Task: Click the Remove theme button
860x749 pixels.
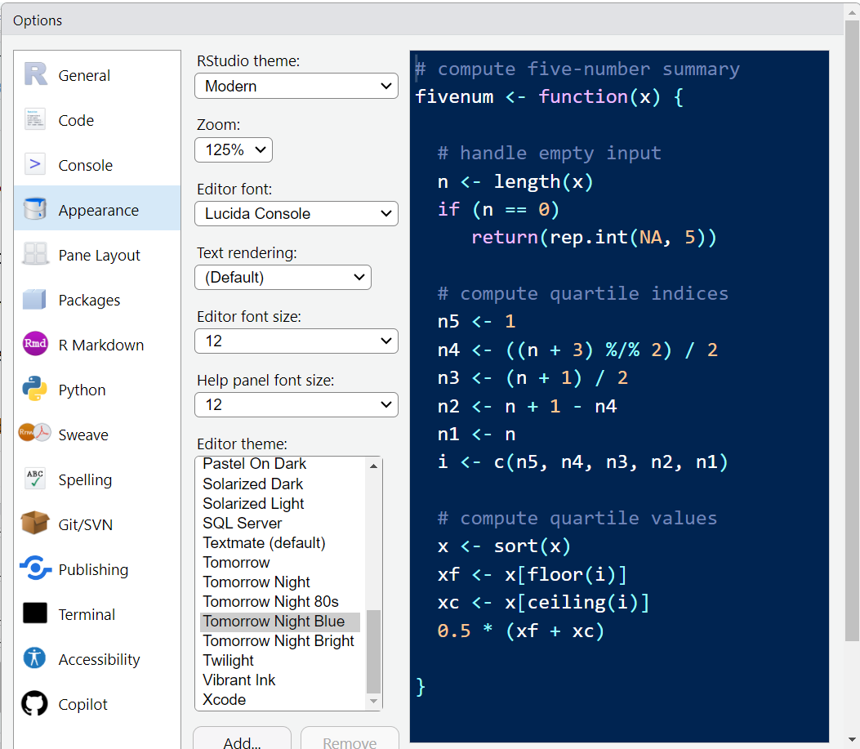Action: pyautogui.click(x=350, y=742)
